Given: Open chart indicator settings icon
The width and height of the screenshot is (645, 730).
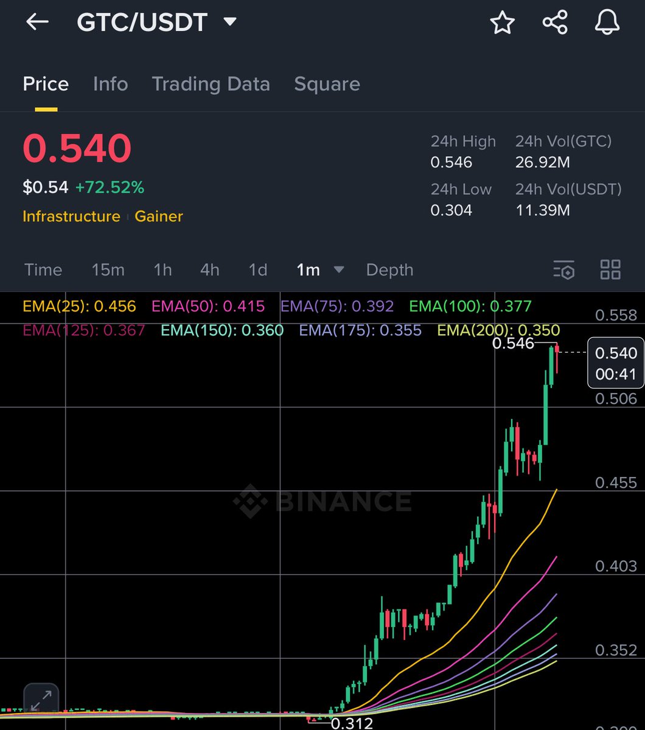Looking at the screenshot, I should pyautogui.click(x=563, y=269).
